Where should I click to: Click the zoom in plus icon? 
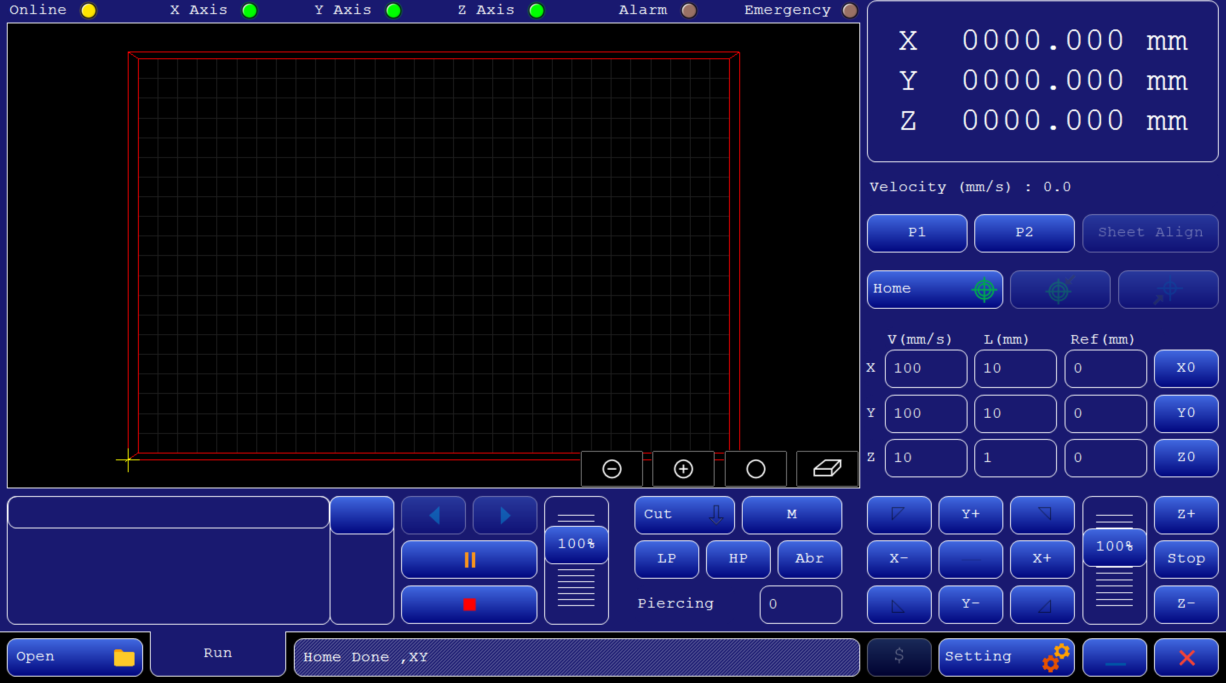pos(683,469)
